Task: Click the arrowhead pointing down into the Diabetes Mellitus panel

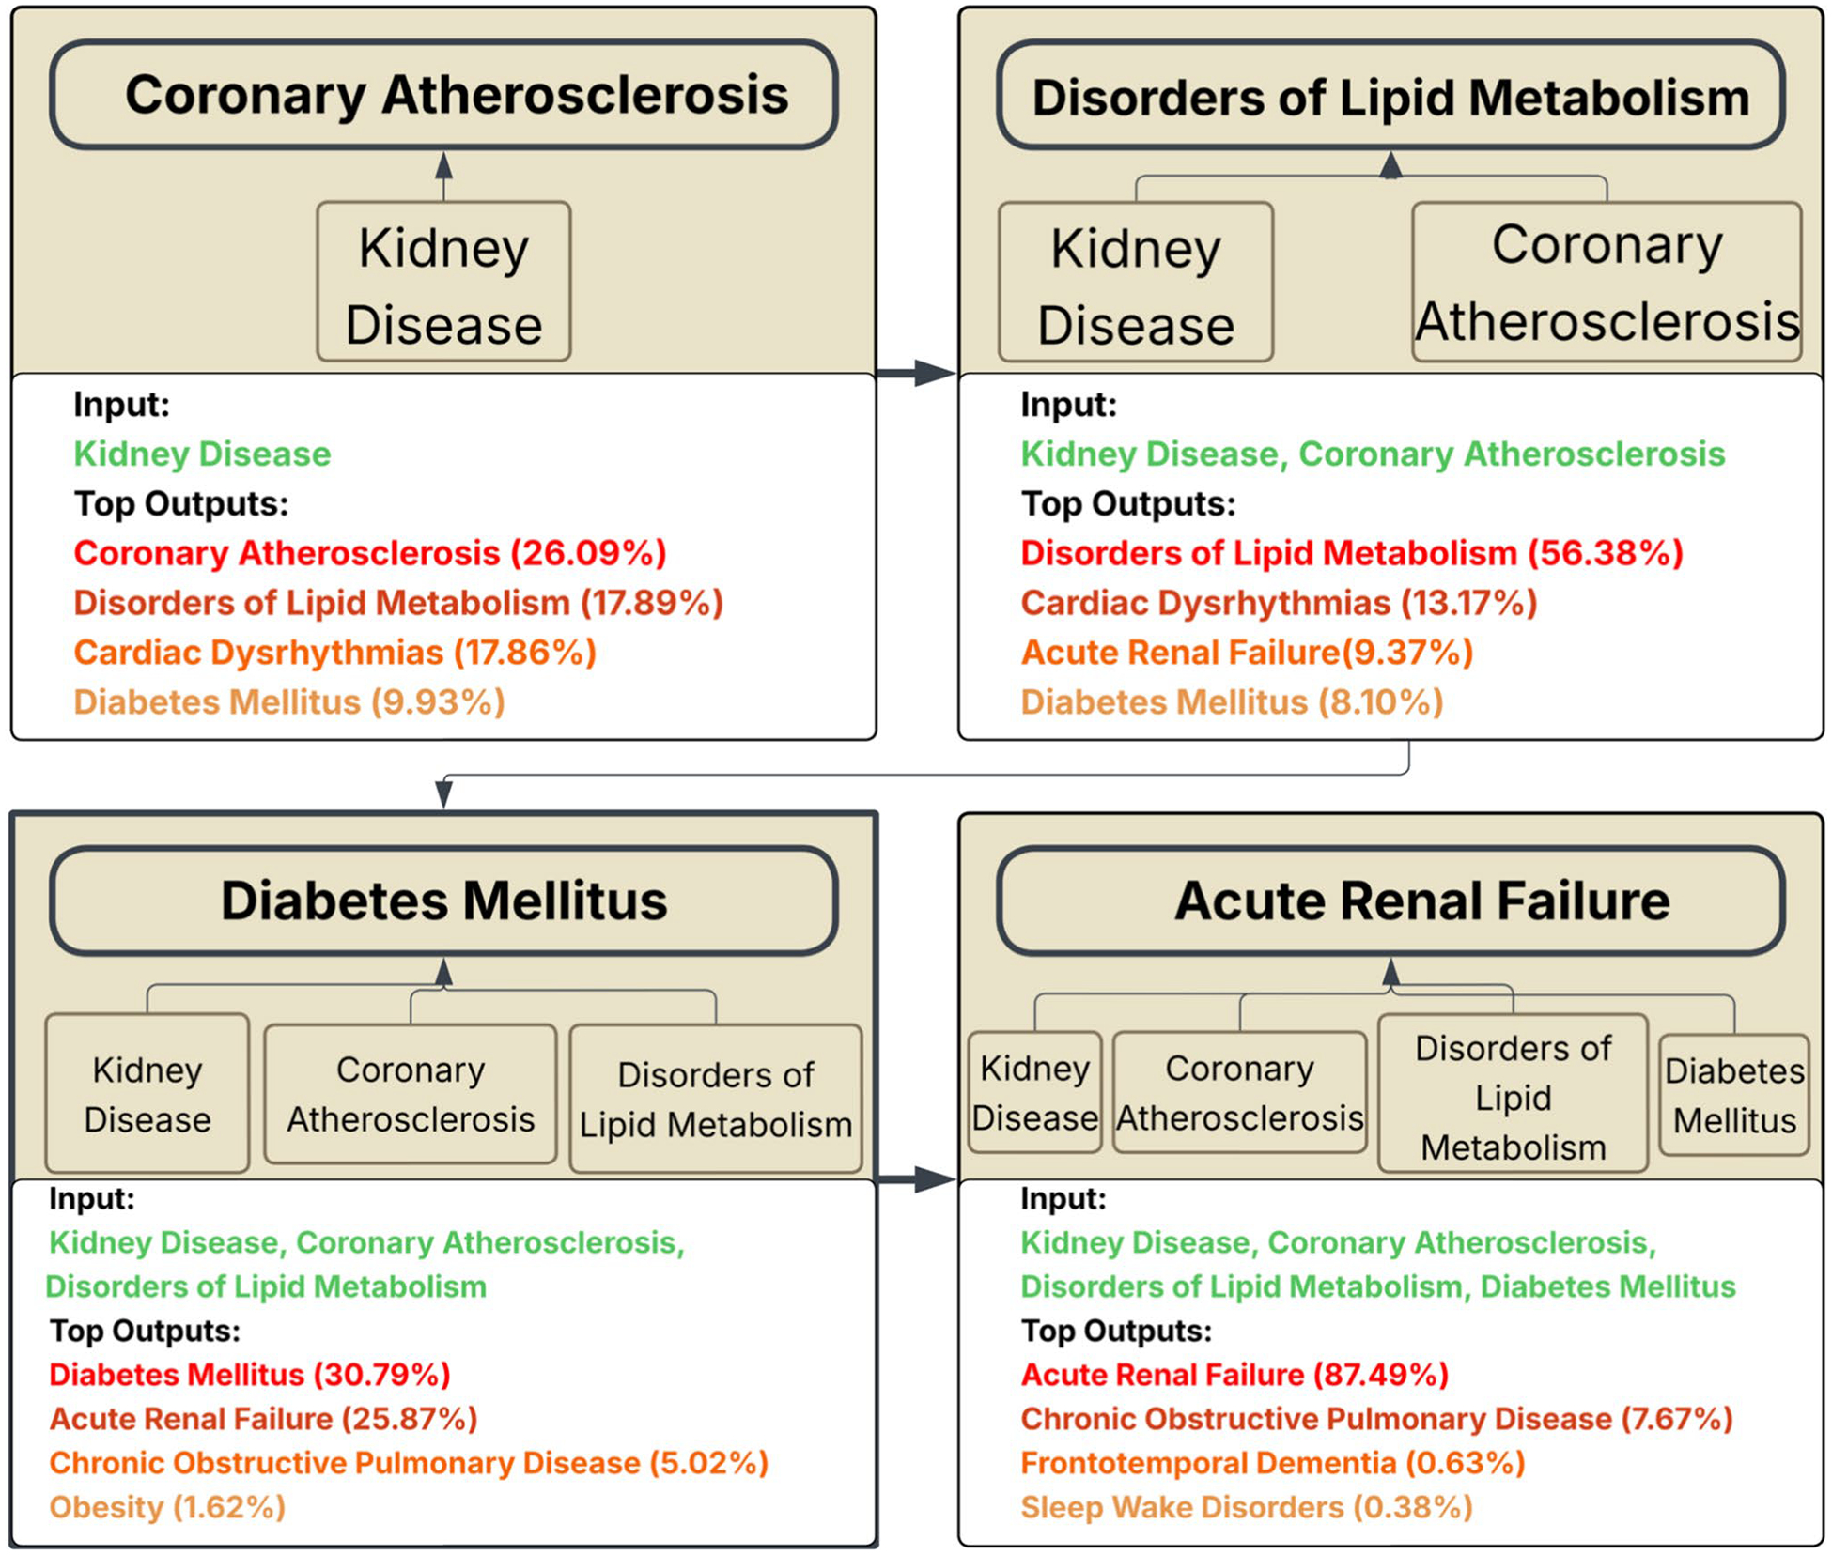Action: tap(444, 794)
